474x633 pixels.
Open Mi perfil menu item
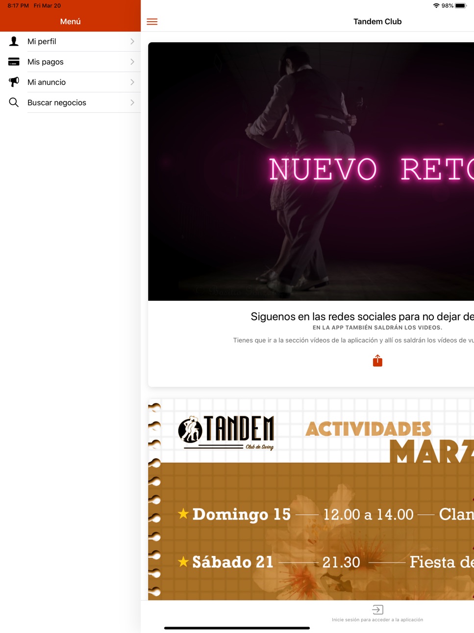coord(70,42)
